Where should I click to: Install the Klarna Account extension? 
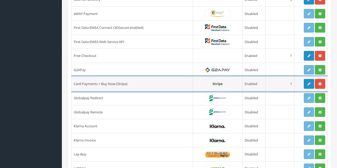click(x=320, y=126)
